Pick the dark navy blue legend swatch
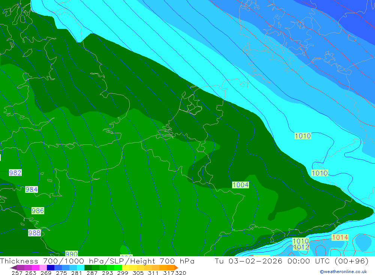This screenshot has height=275, width=375. pyautogui.click(x=51, y=267)
